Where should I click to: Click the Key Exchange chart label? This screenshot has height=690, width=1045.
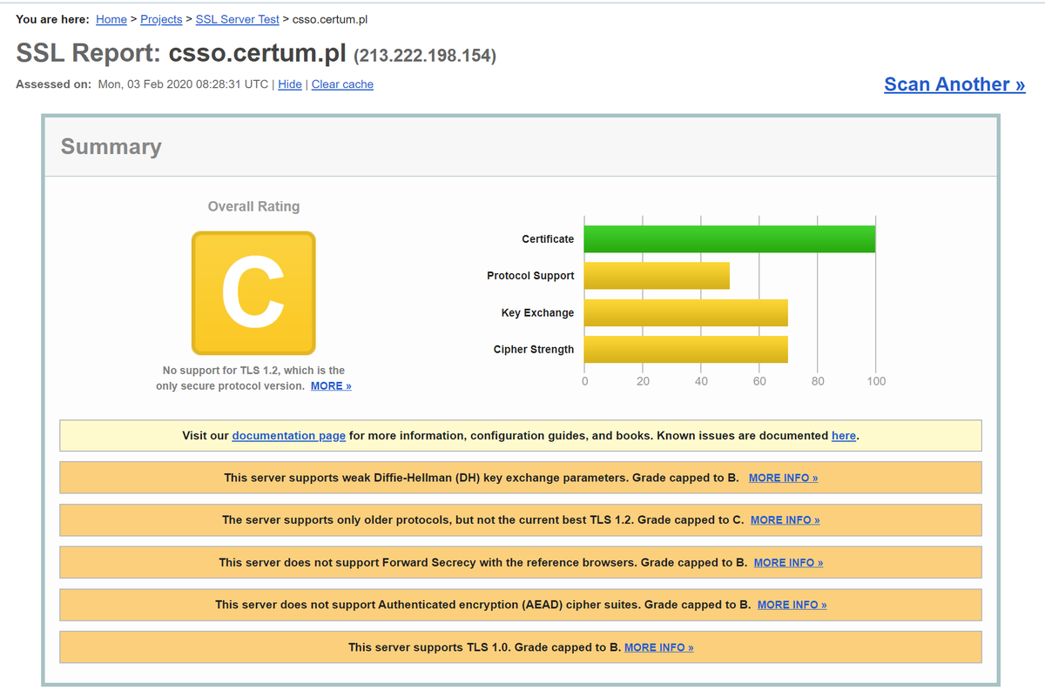coord(537,313)
